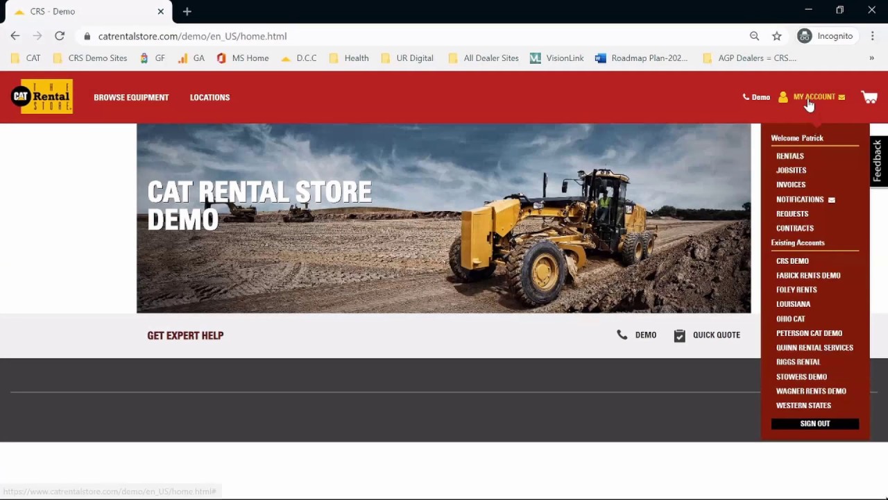Click the phone icon in Get Expert Help bar
888x500 pixels.
tap(622, 335)
